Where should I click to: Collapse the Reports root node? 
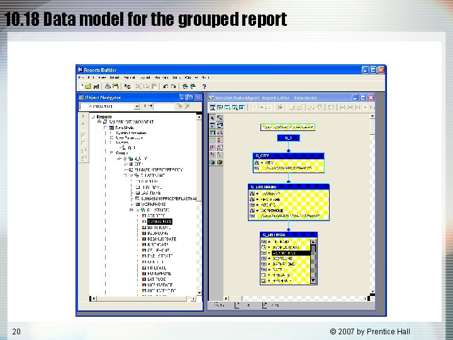click(x=92, y=117)
